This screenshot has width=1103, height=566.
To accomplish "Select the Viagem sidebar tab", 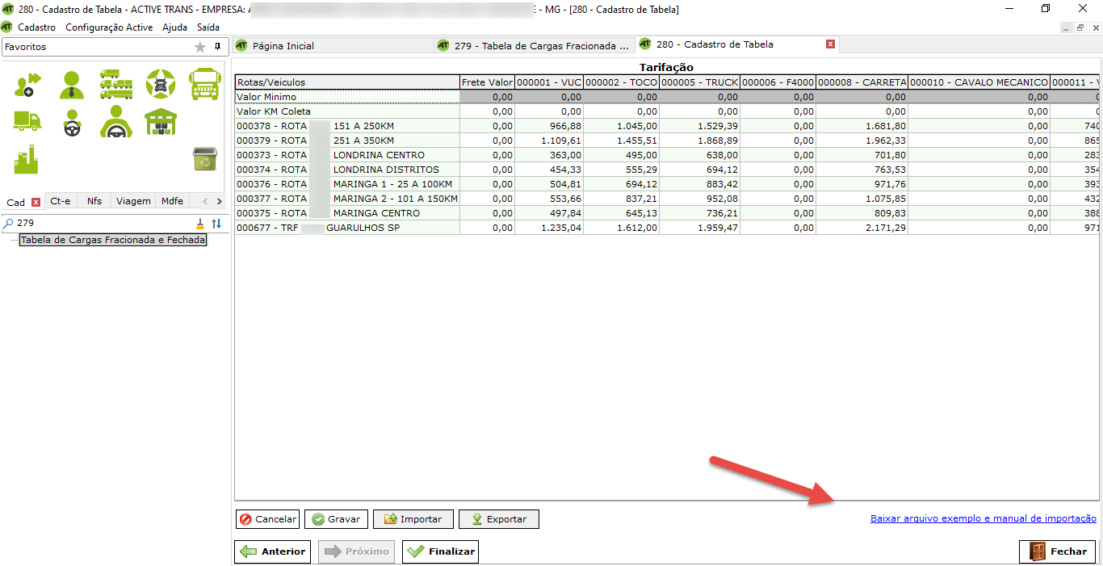I will click(x=132, y=201).
